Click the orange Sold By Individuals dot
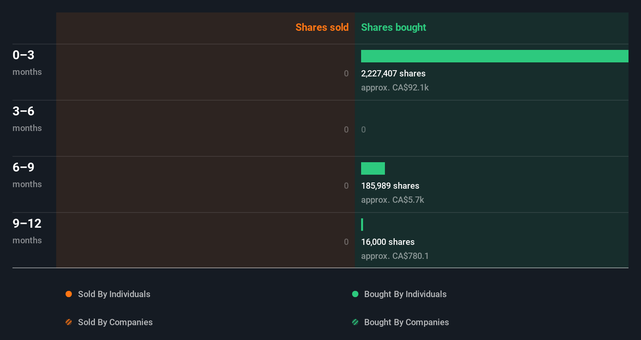 (69, 294)
